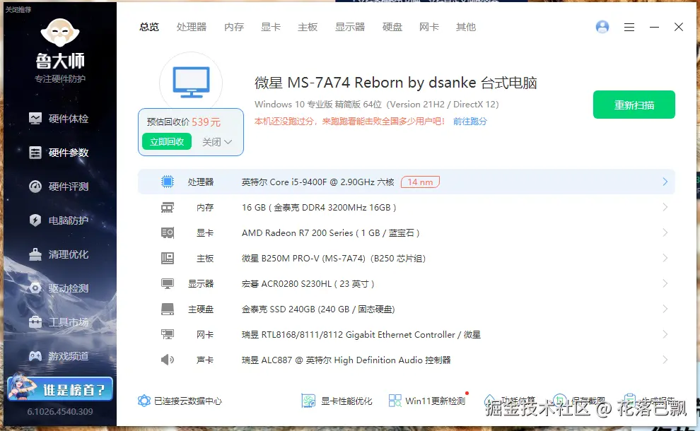Click 瑞昱 RTL8168 Ethernet Controller text

click(361, 335)
